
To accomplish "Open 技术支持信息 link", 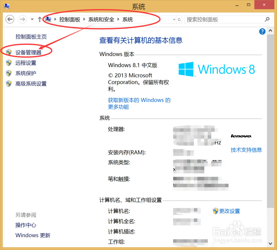I will (x=246, y=150).
